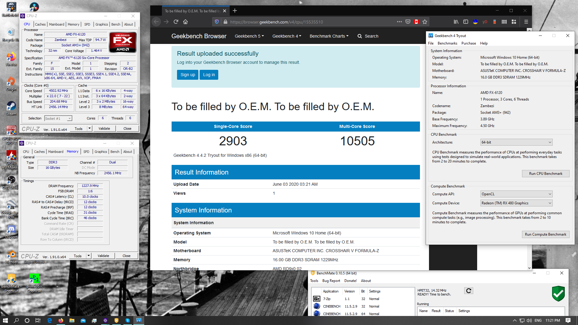Open Tools dropdown arrow in upper CPU-Z window
The image size is (578, 325).
[x=89, y=128]
